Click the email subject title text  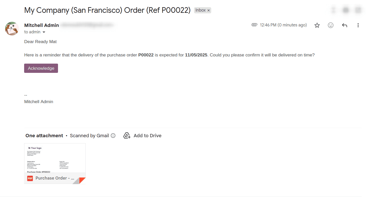pyautogui.click(x=107, y=10)
